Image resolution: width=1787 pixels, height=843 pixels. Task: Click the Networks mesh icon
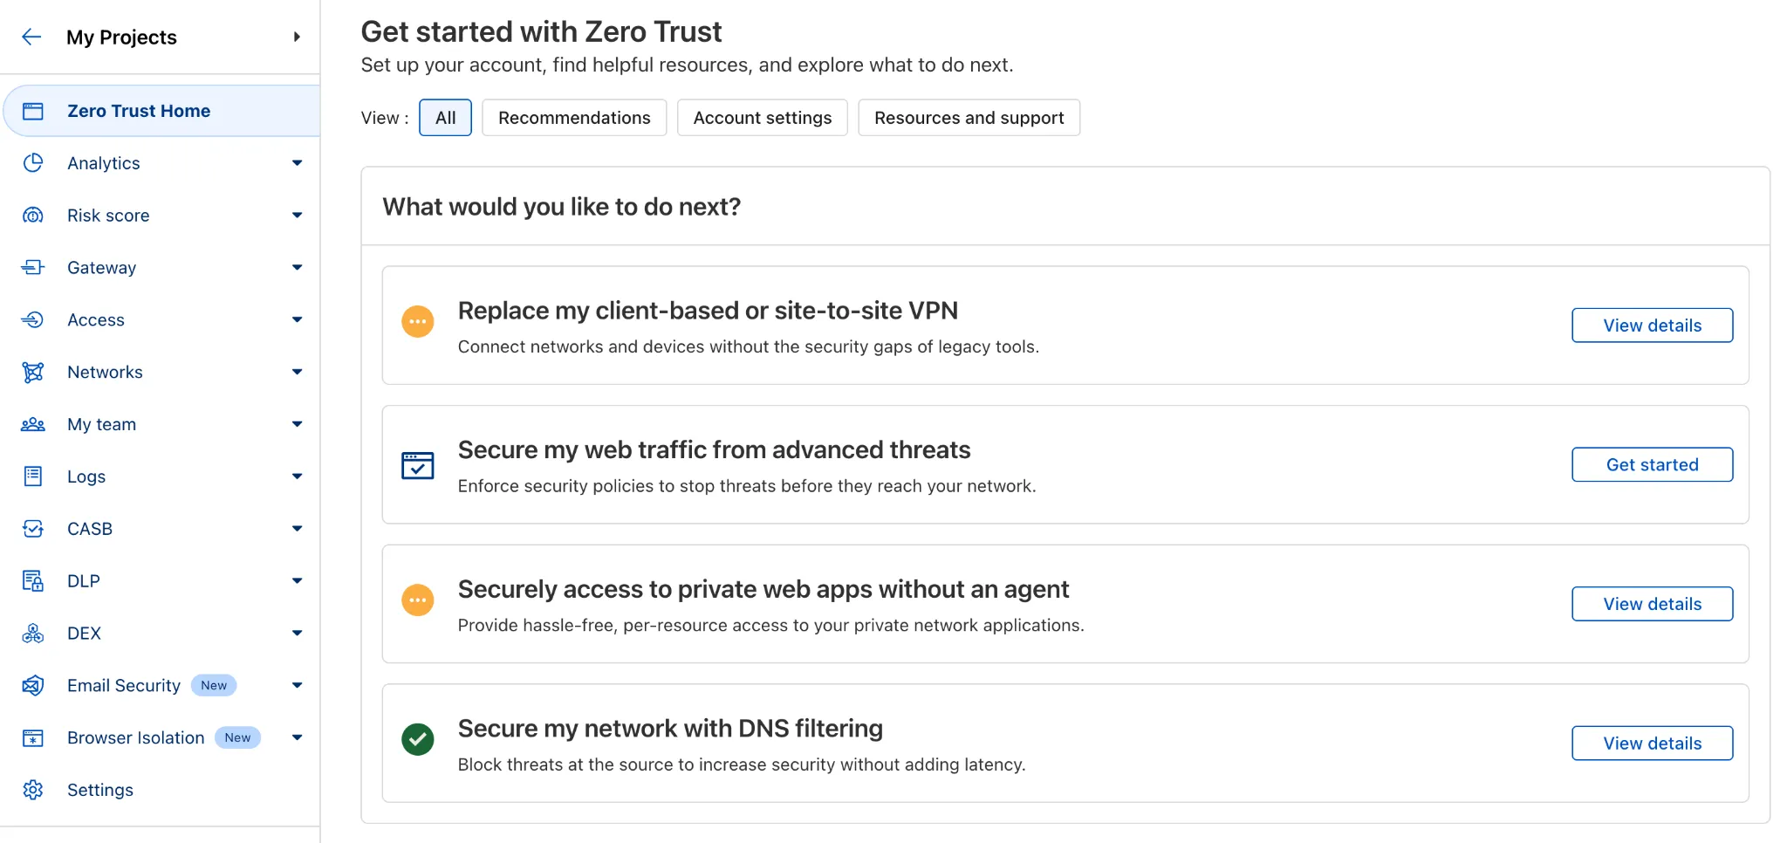coord(33,372)
